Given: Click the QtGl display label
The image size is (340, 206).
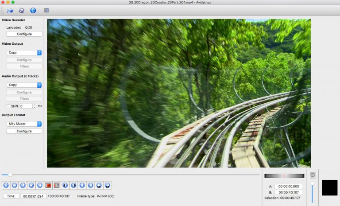Looking at the screenshot, I should tap(28, 27).
